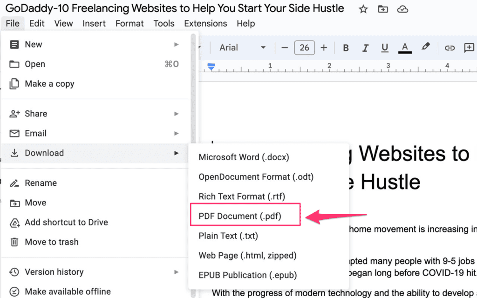477x298 pixels.
Task: Open the Arial font dropdown
Action: click(242, 48)
